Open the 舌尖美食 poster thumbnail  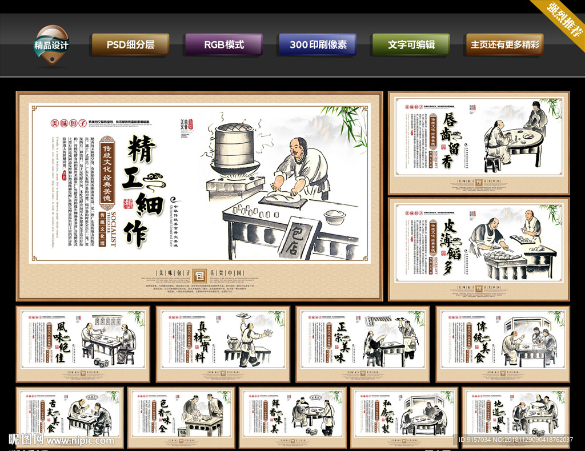point(70,417)
